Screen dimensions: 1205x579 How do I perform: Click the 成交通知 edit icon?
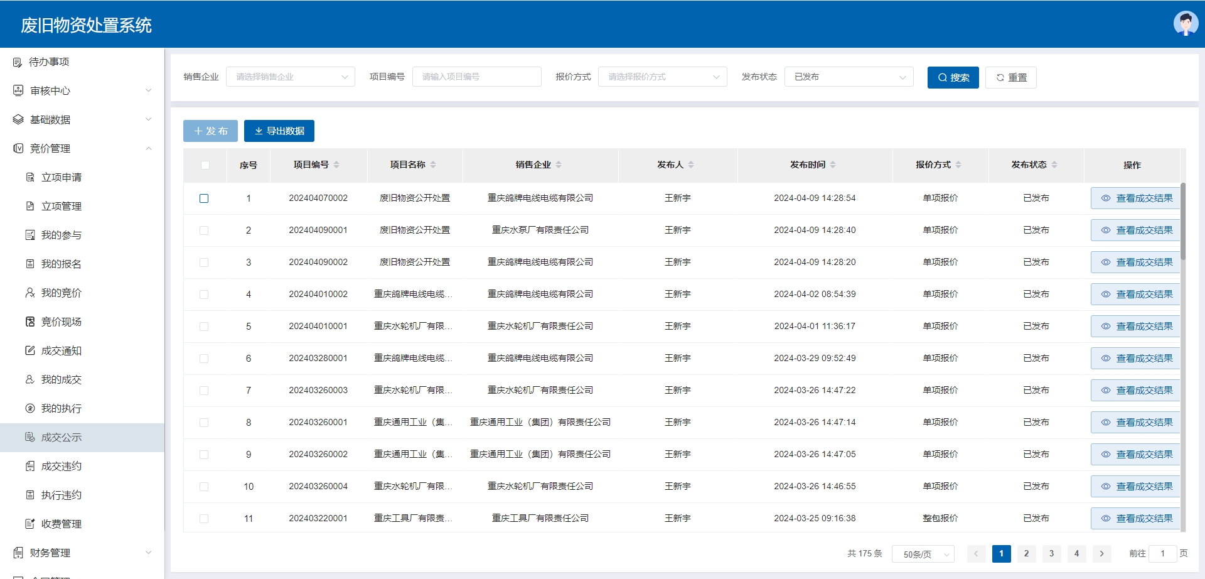(29, 350)
